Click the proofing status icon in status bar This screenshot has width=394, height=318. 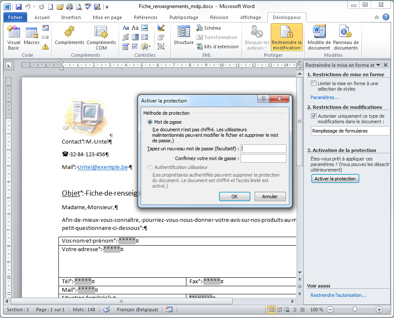pos(106,310)
